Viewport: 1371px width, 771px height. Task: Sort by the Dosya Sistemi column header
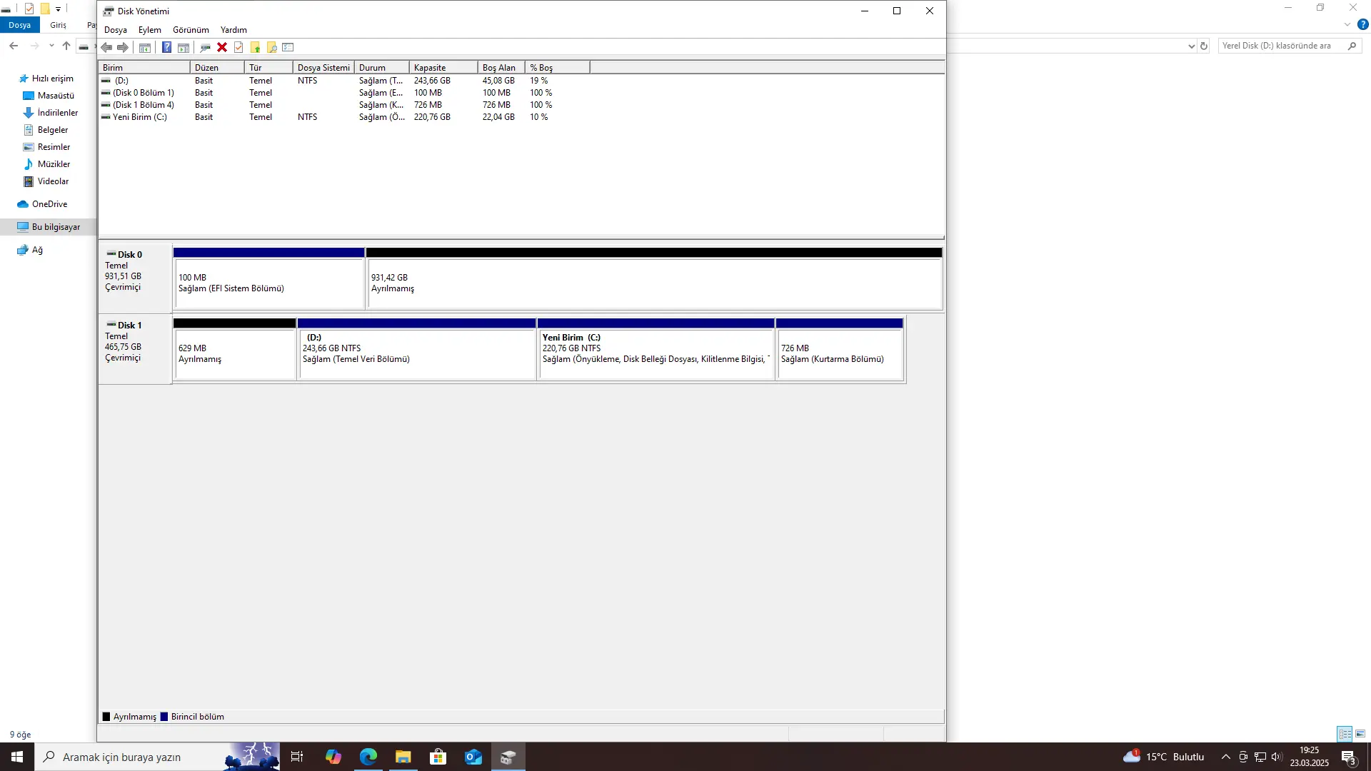click(x=323, y=67)
